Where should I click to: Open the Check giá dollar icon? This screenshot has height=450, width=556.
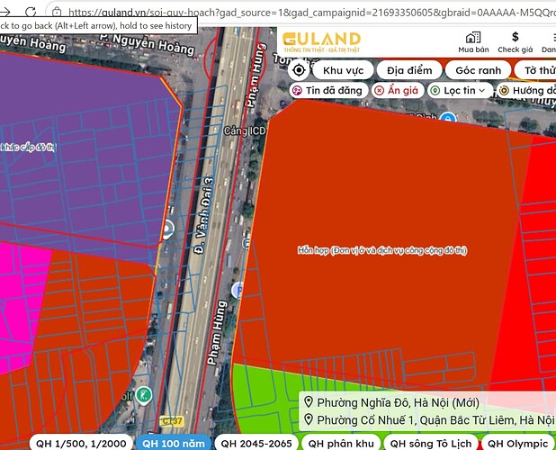[x=516, y=37]
